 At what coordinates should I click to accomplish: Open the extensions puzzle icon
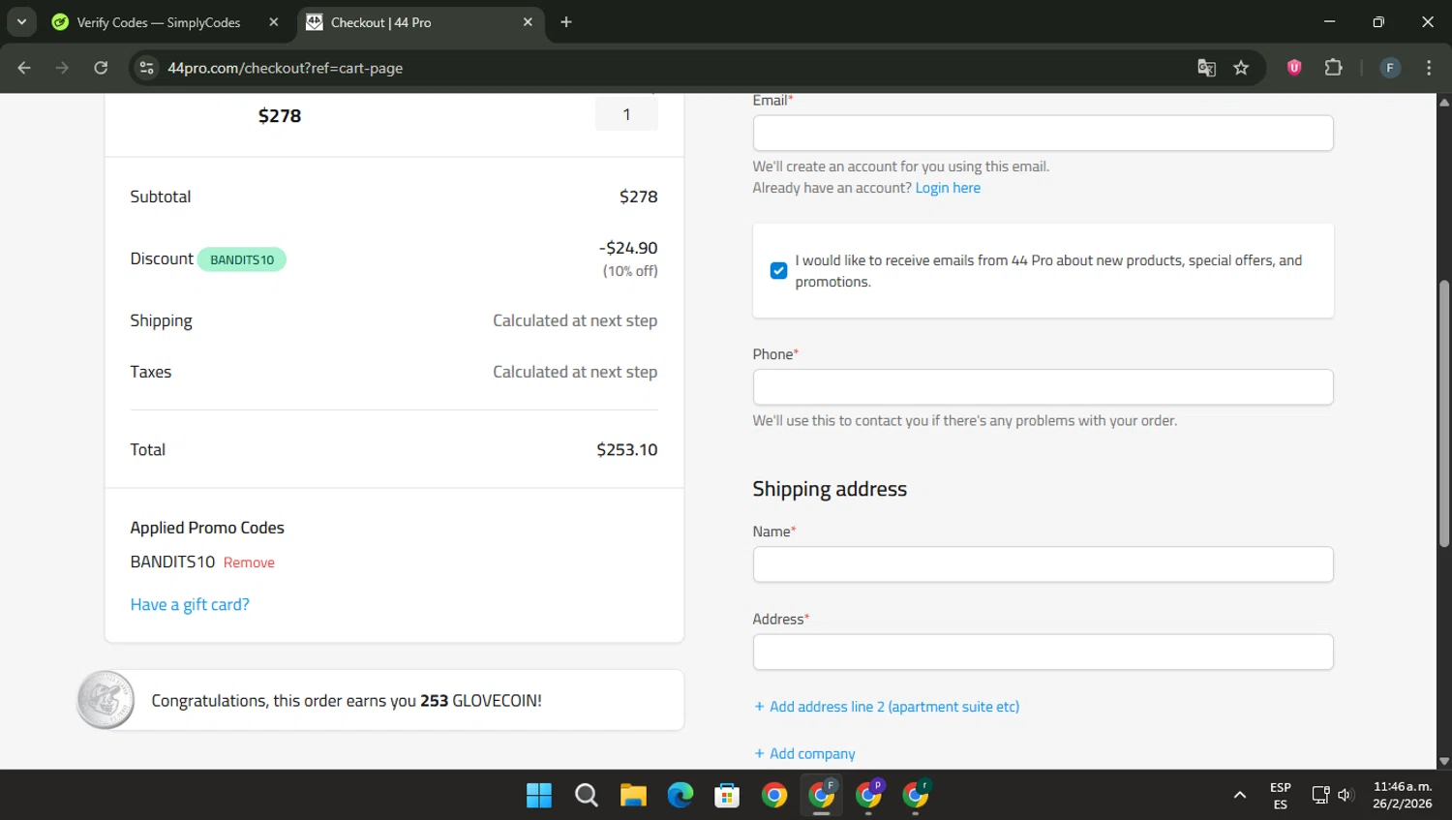[x=1334, y=68]
